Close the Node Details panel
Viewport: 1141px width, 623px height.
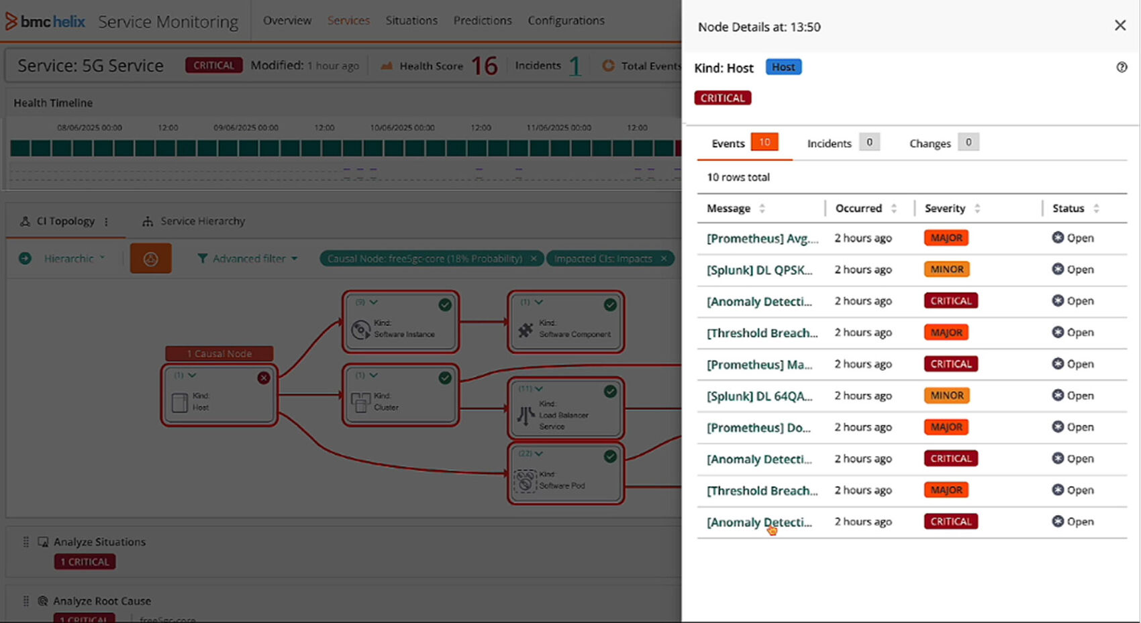[1120, 25]
